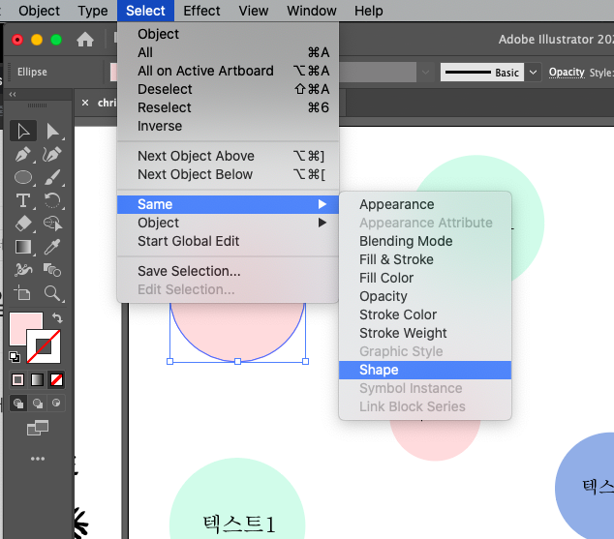Screen dimensions: 614x539
Task: Select the Type tool
Action: [x=23, y=200]
